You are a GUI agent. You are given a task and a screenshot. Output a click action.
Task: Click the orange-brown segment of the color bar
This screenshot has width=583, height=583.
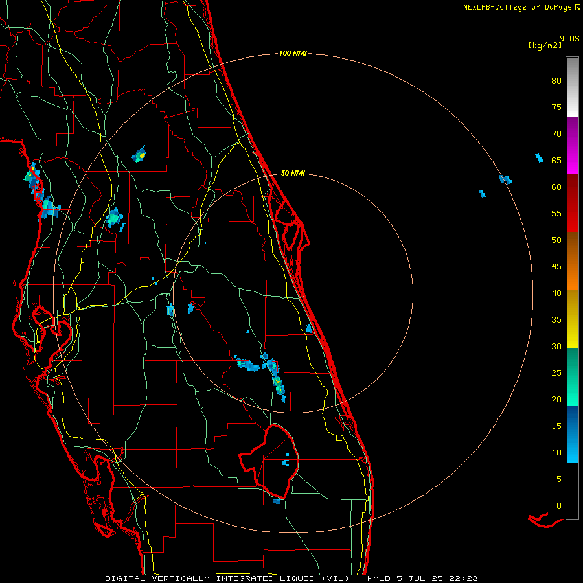pos(572,260)
